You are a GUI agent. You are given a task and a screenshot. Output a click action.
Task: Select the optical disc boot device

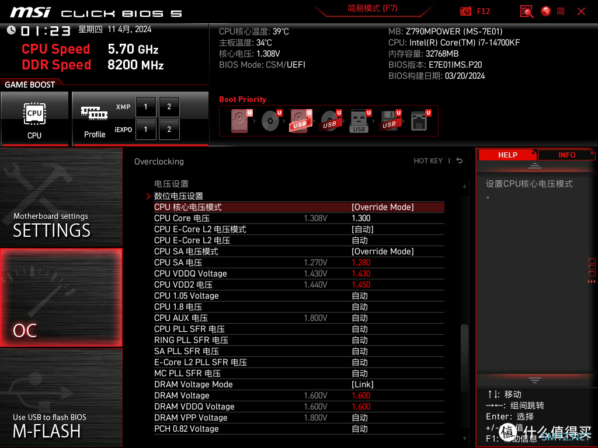271,121
